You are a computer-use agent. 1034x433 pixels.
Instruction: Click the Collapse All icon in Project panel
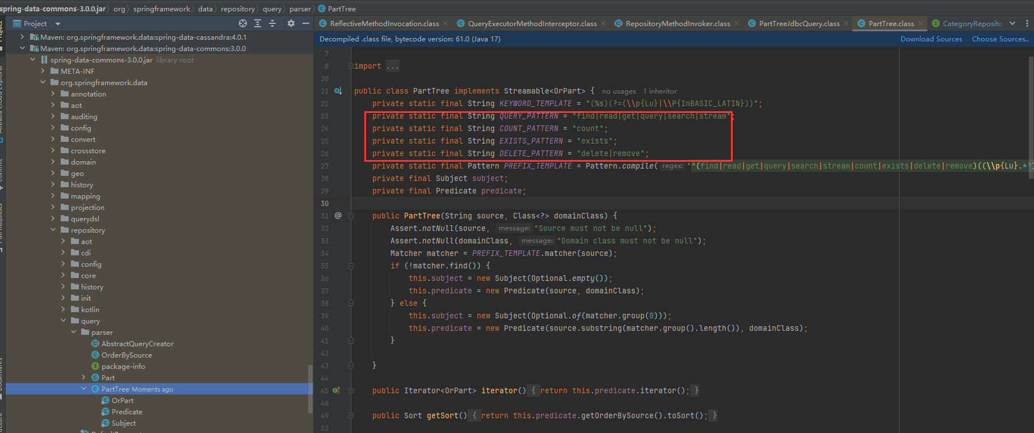pyautogui.click(x=272, y=23)
